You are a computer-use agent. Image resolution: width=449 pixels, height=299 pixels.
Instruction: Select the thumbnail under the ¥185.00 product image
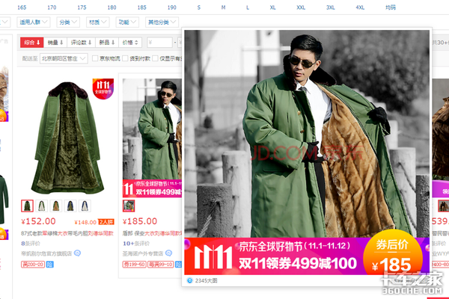[x=129, y=206]
